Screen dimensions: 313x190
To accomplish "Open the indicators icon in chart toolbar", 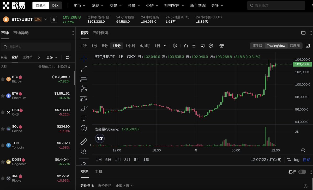I will (x=186, y=46).
